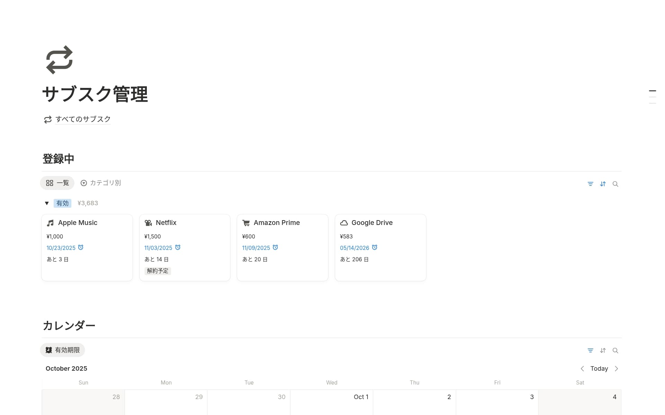Click the search icon in カレンダー section
This screenshot has width=665, height=415.
(615, 350)
